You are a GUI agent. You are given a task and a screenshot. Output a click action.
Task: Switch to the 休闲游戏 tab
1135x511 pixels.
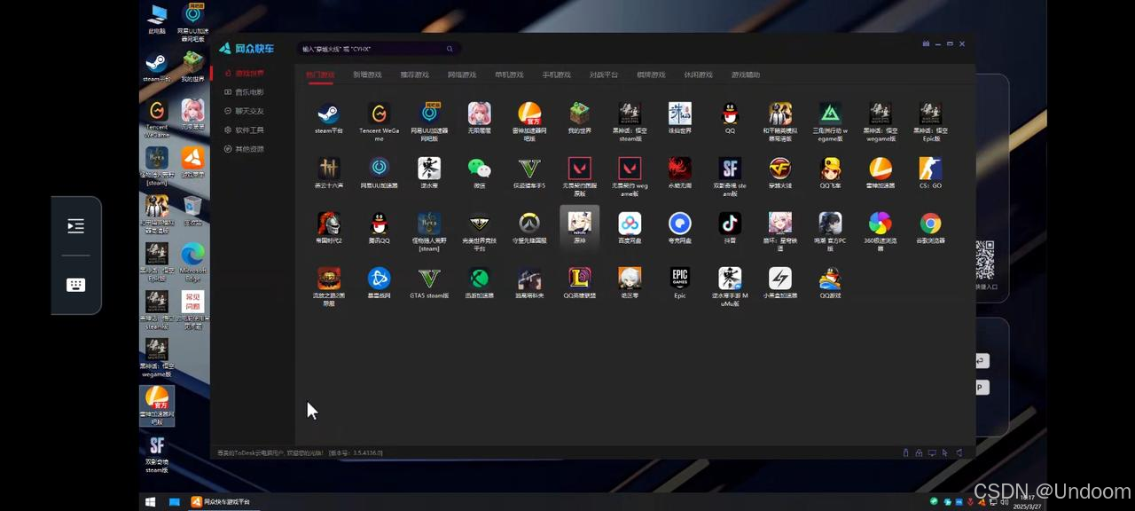coord(698,75)
